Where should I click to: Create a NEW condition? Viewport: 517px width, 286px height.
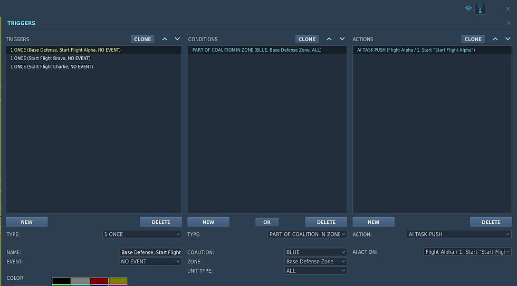click(208, 222)
